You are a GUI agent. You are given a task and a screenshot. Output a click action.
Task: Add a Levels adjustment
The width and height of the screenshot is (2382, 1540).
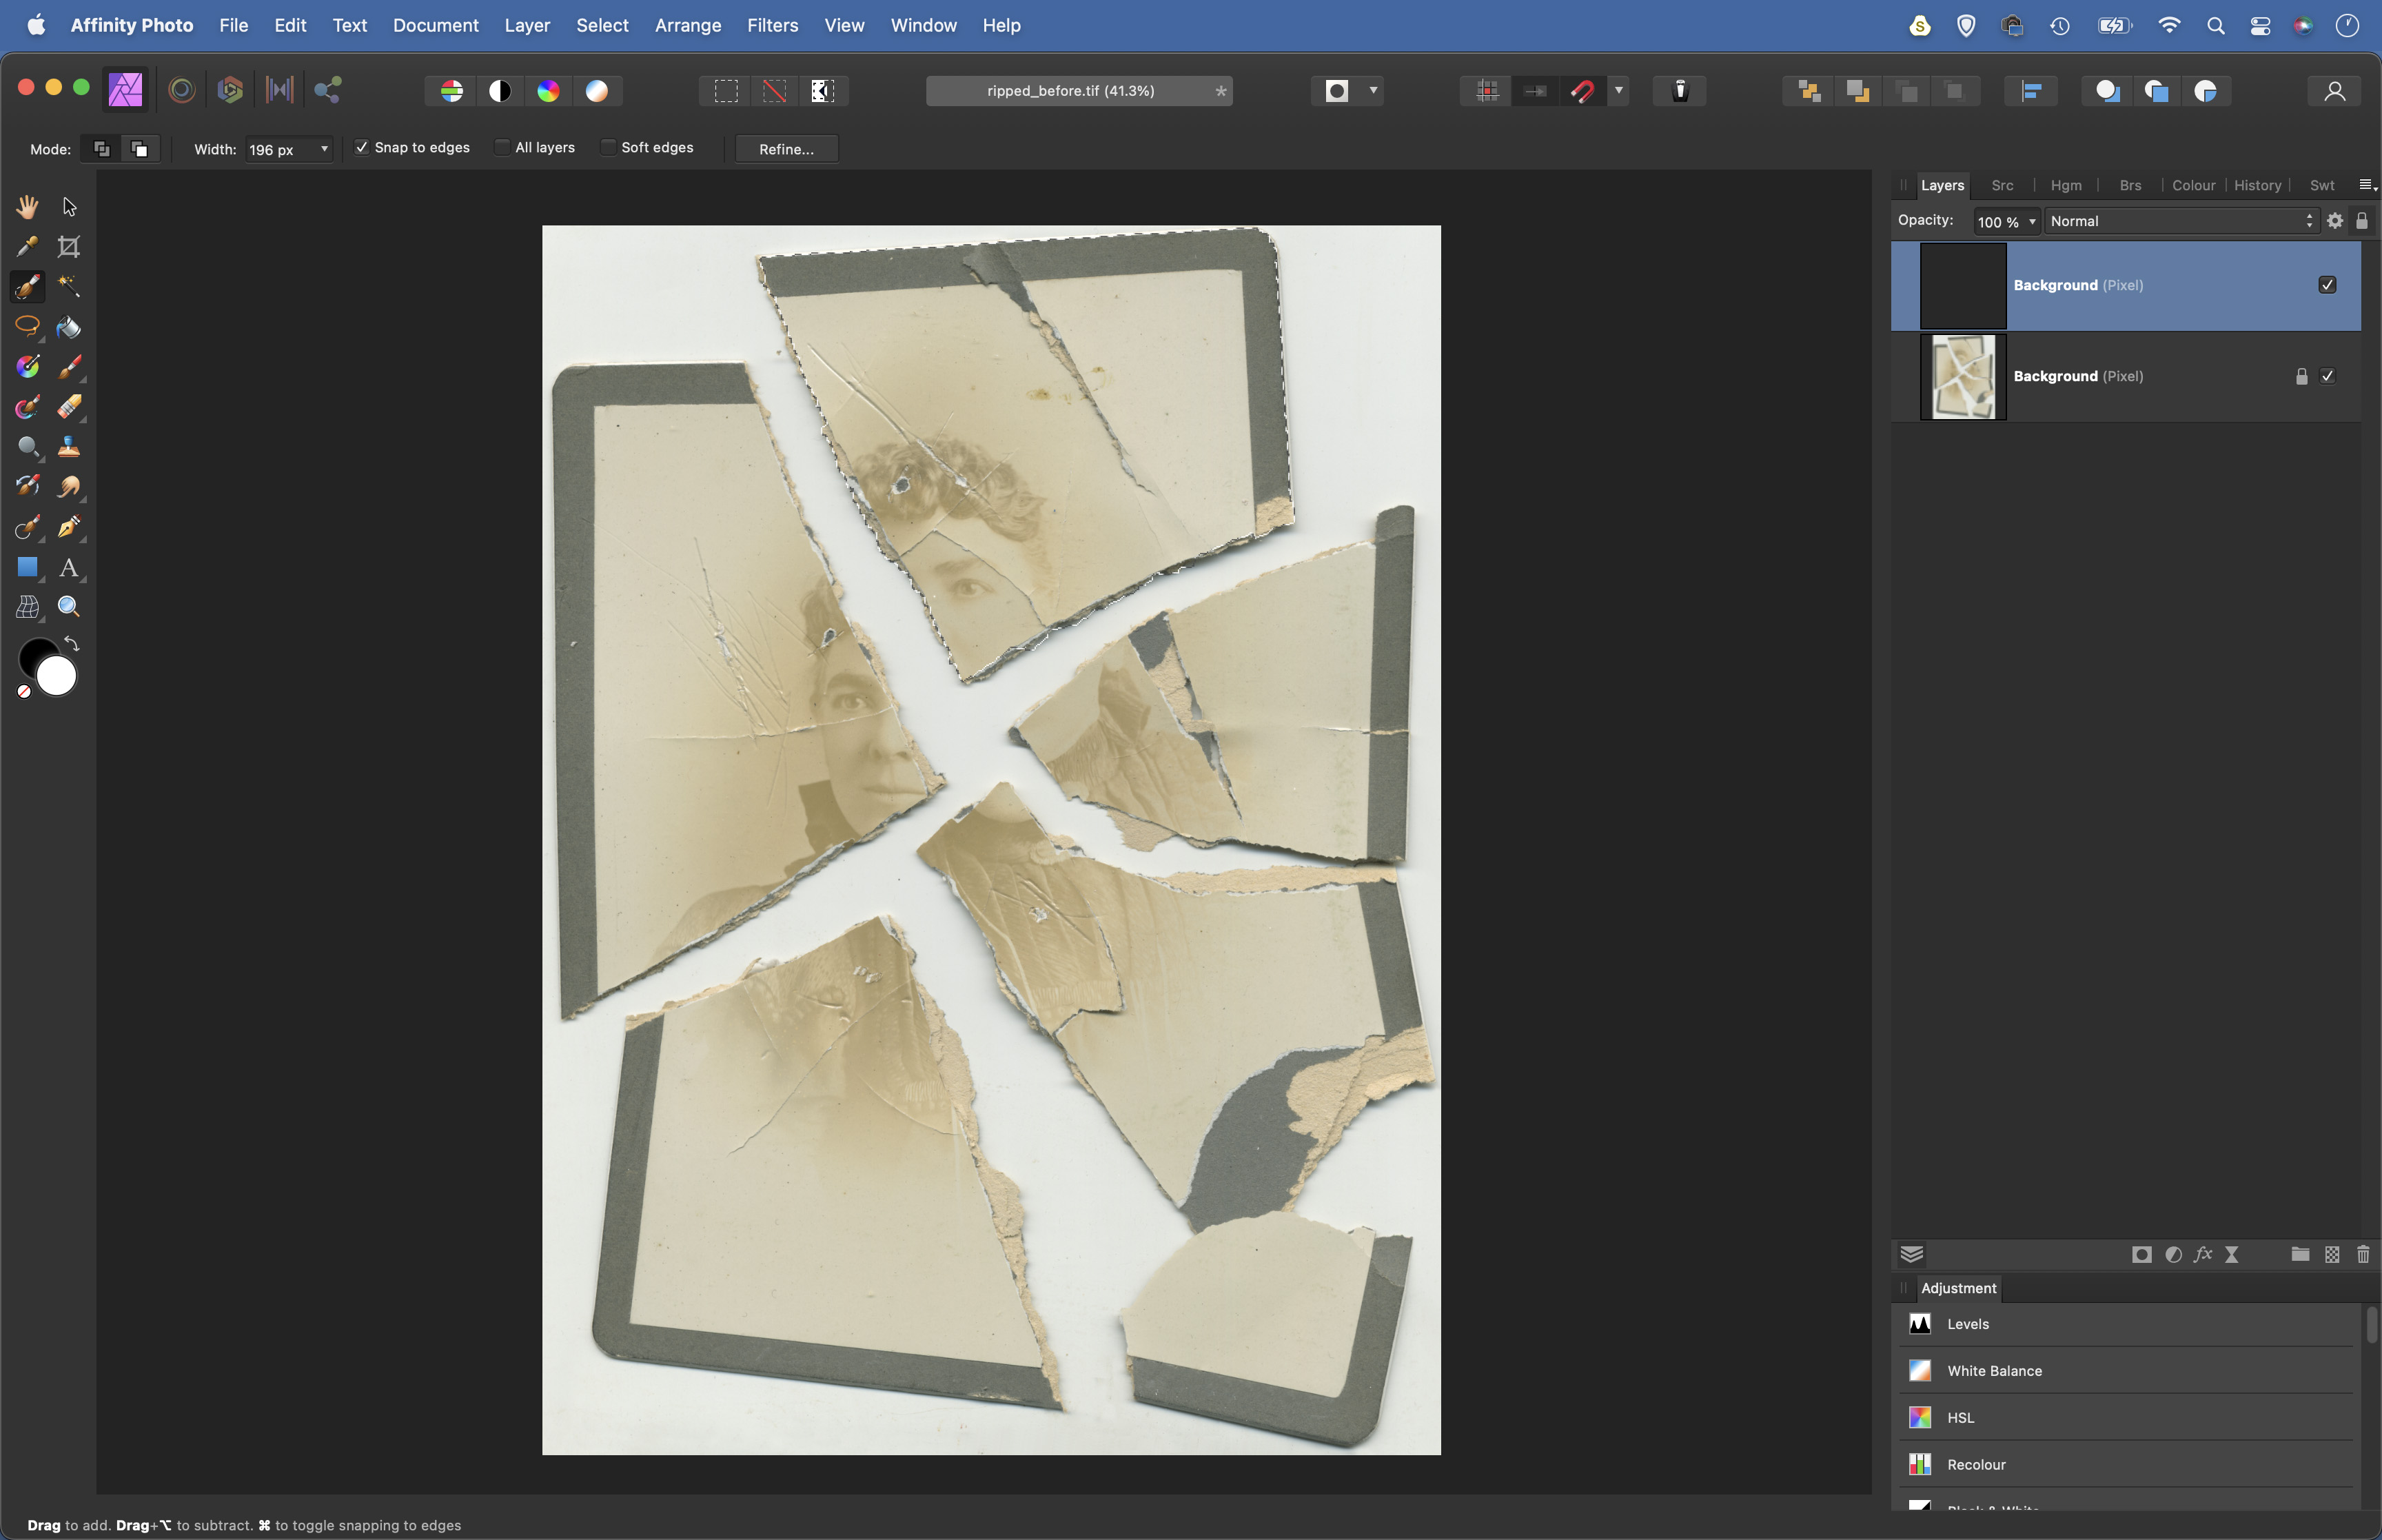(x=2125, y=1324)
